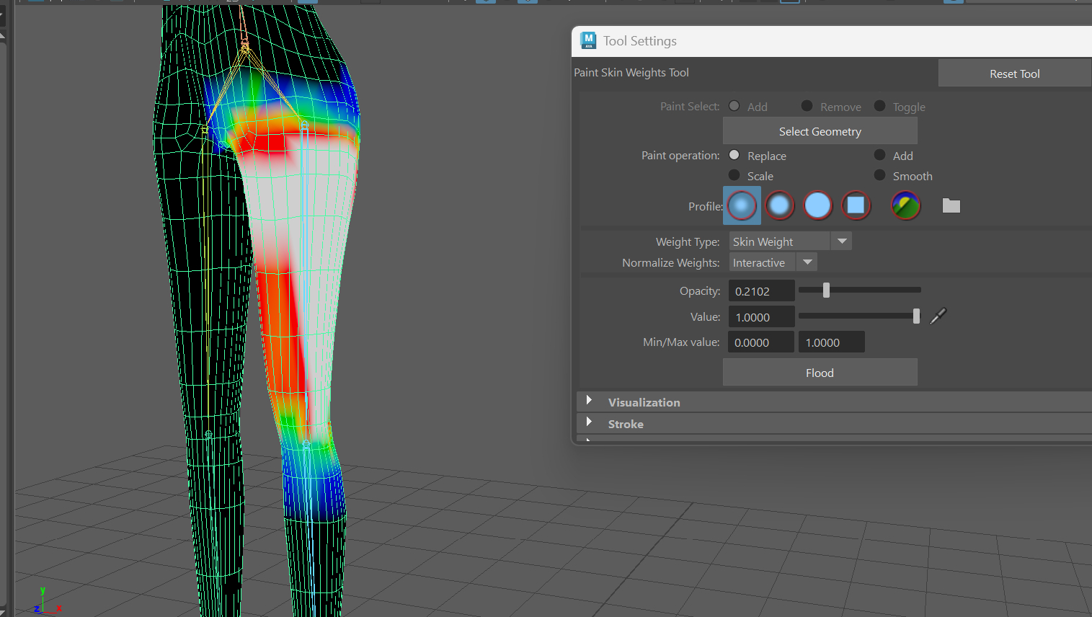Set paint operation to Replace
This screenshot has width=1092, height=617.
[734, 155]
